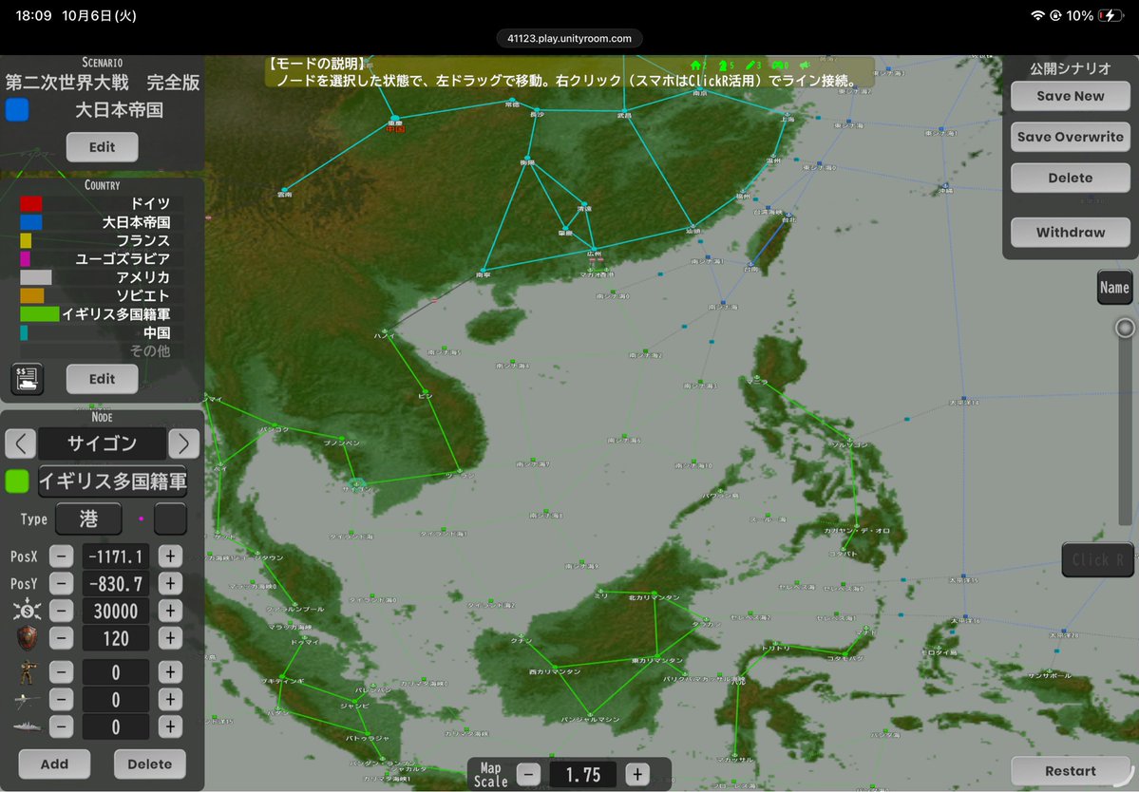
Task: Click the infantry soldier icon
Action: [x=27, y=673]
